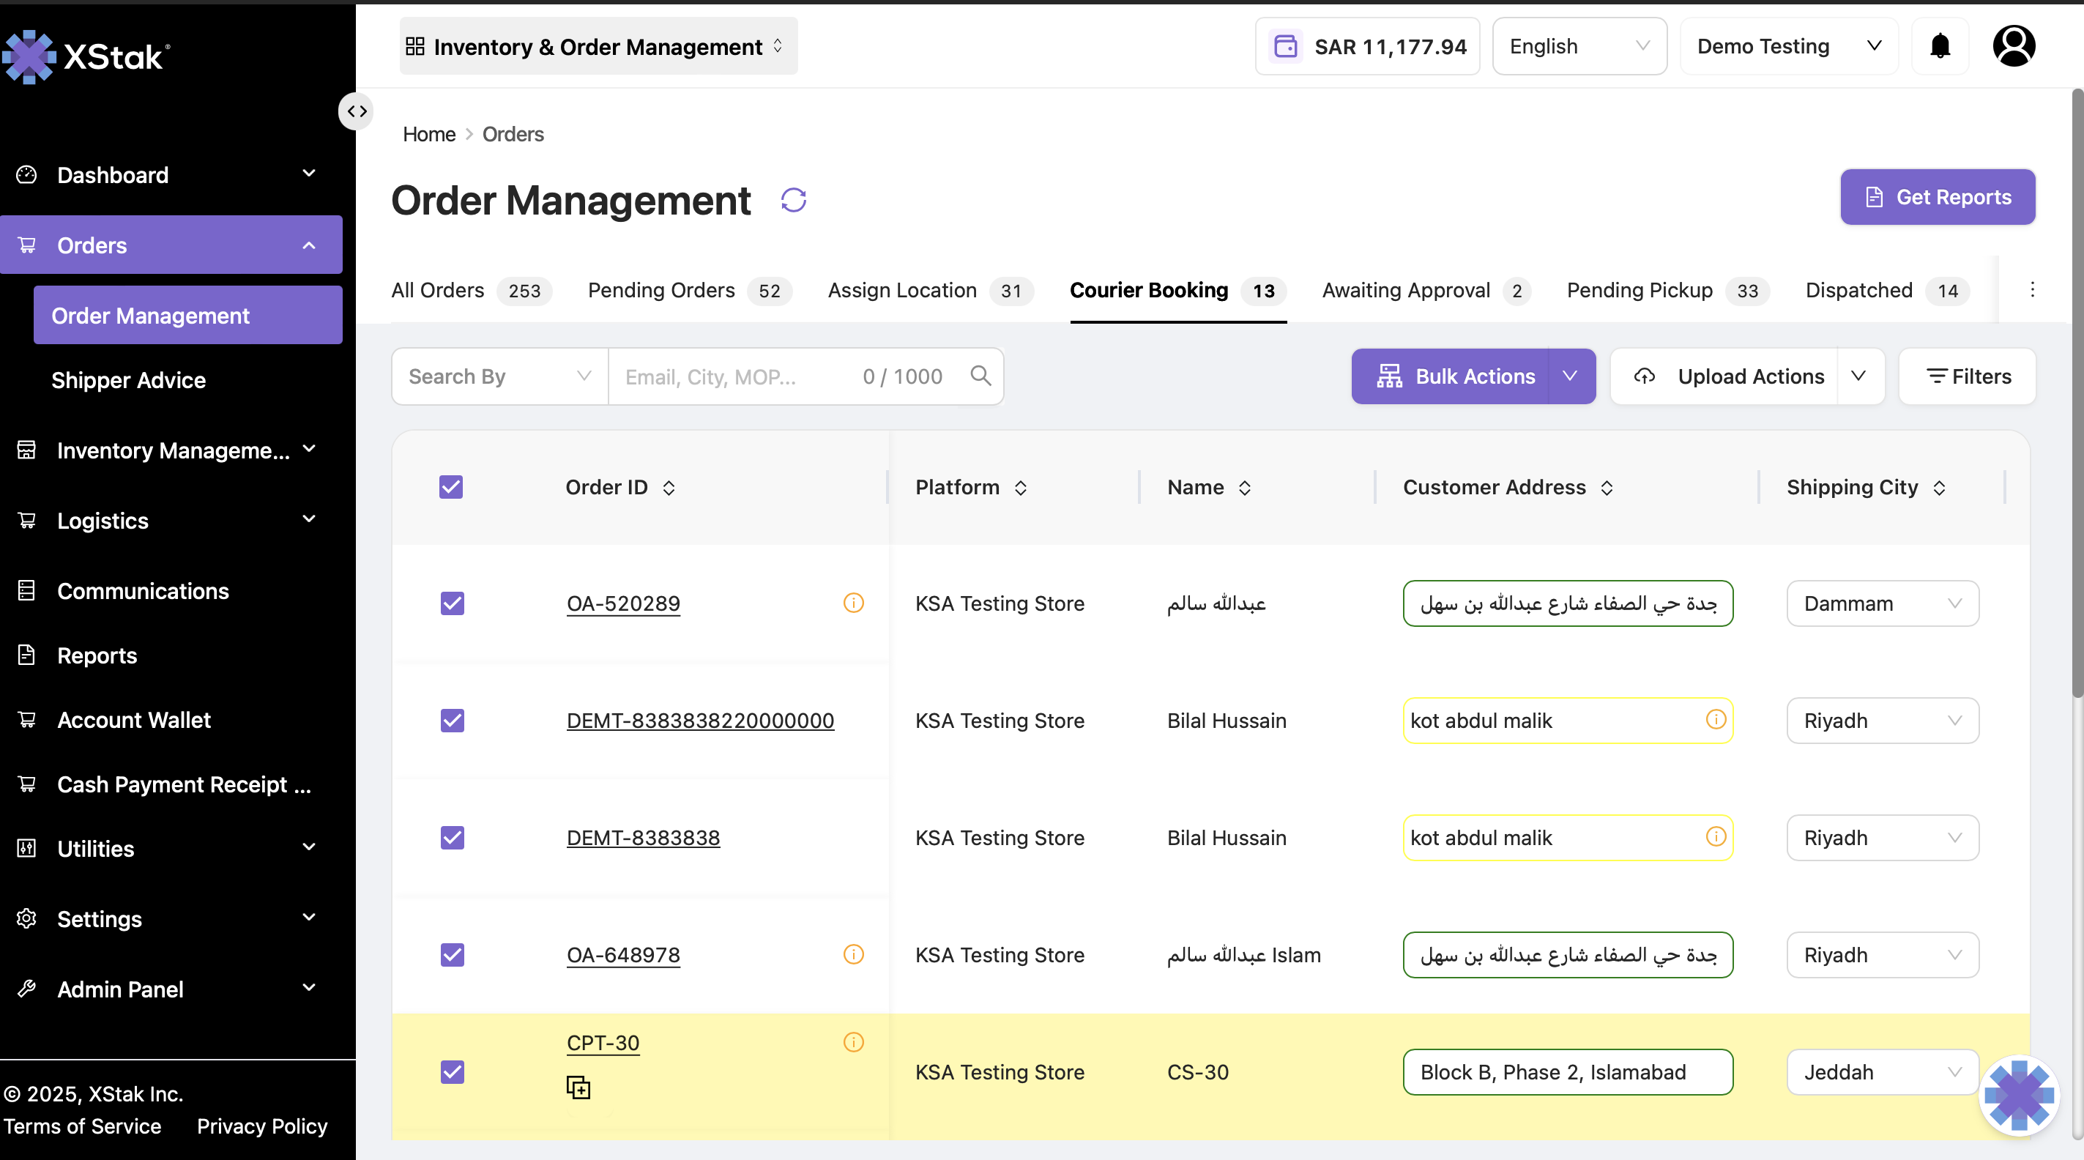Click the Get Reports button
This screenshot has width=2084, height=1160.
1938,196
